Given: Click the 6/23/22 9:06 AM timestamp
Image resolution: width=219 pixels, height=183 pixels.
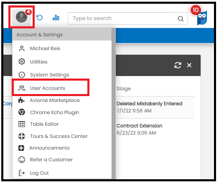Looking at the screenshot, I should (136, 133).
